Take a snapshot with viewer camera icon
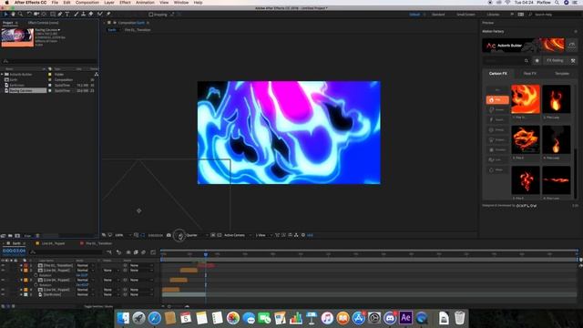Image resolution: width=583 pixels, height=328 pixels. point(169,235)
